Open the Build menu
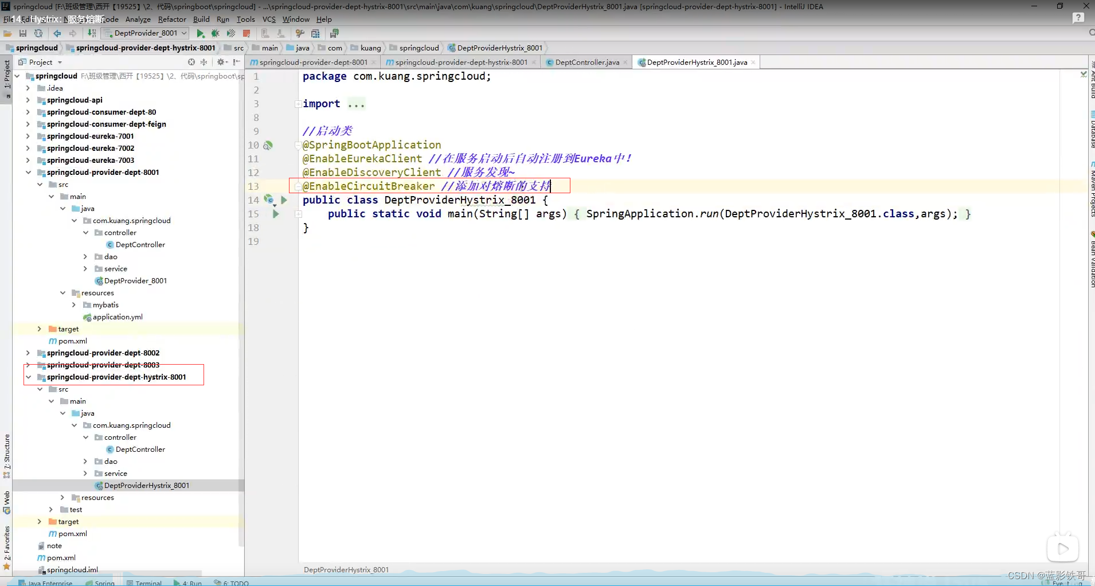This screenshot has width=1095, height=586. [201, 19]
